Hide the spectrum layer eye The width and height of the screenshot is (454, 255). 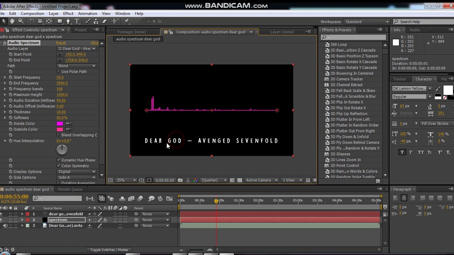point(1,220)
